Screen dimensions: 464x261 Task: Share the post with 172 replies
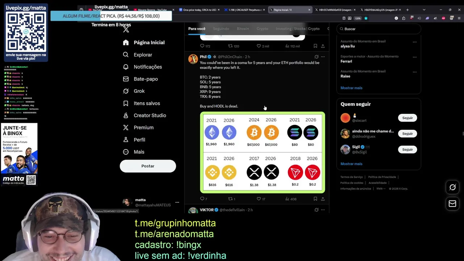coord(323,46)
